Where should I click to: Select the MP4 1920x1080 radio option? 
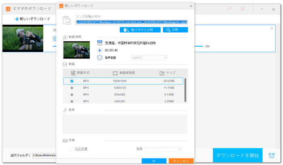[72, 81]
